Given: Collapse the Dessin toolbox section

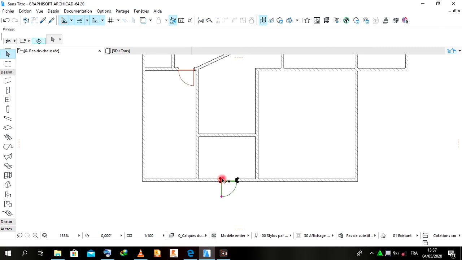Looking at the screenshot, I should pyautogui.click(x=6, y=72).
